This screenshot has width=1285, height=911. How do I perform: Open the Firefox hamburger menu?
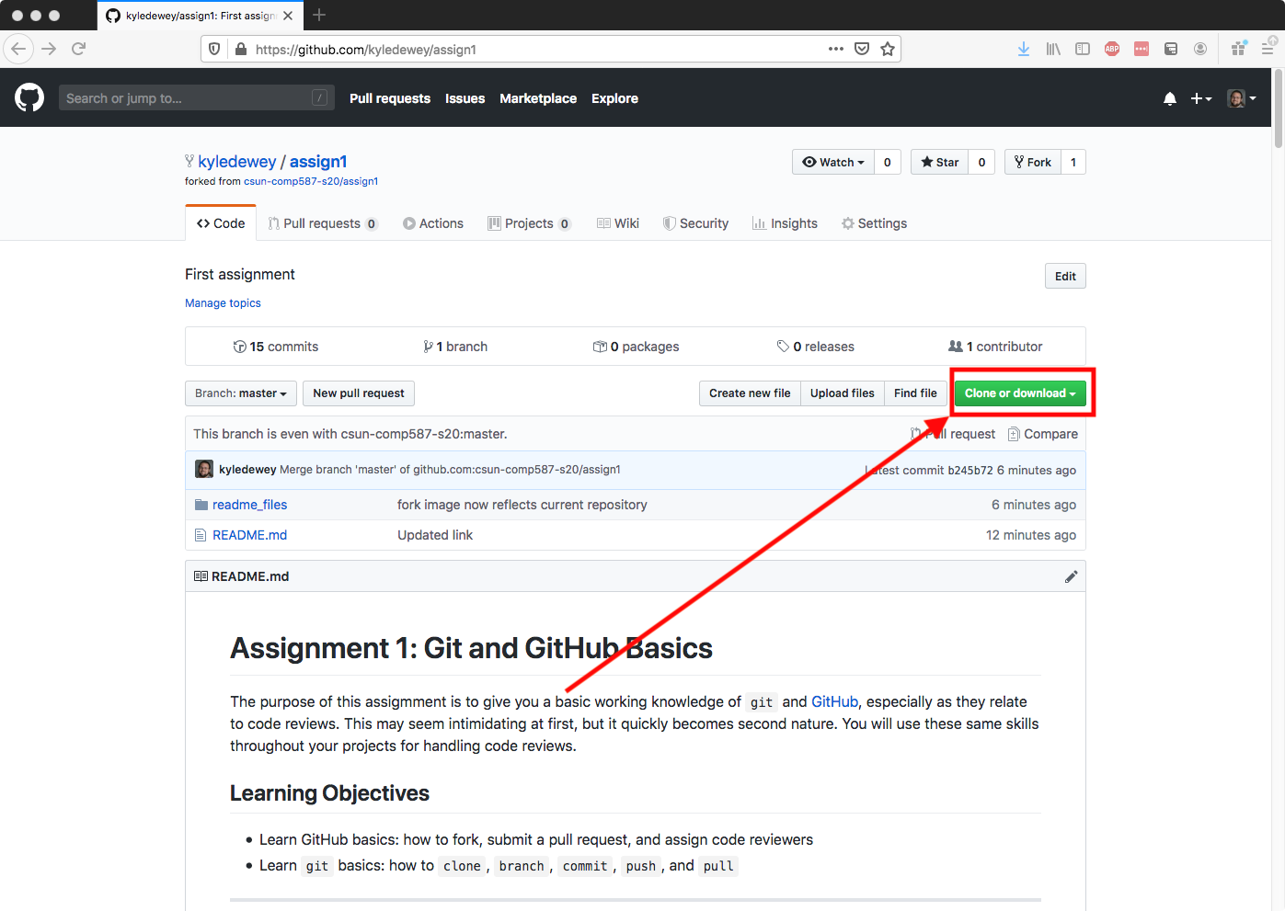tap(1268, 49)
